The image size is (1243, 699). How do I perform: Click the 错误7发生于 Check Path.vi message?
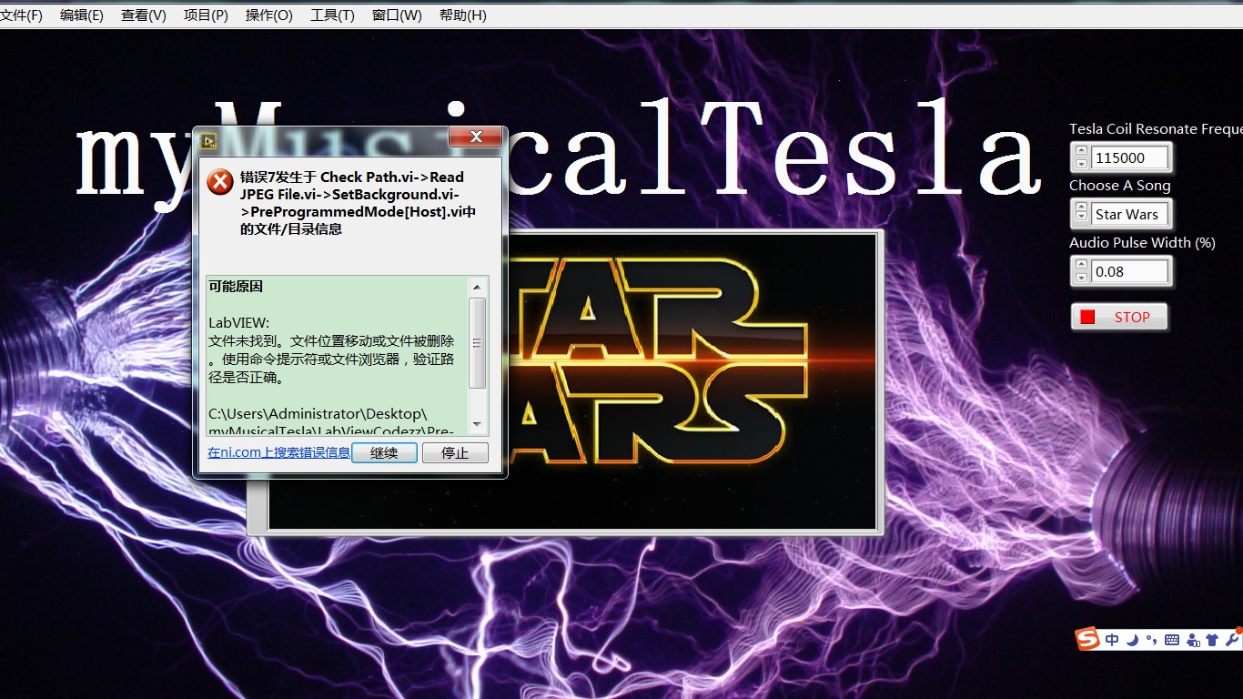(x=358, y=203)
